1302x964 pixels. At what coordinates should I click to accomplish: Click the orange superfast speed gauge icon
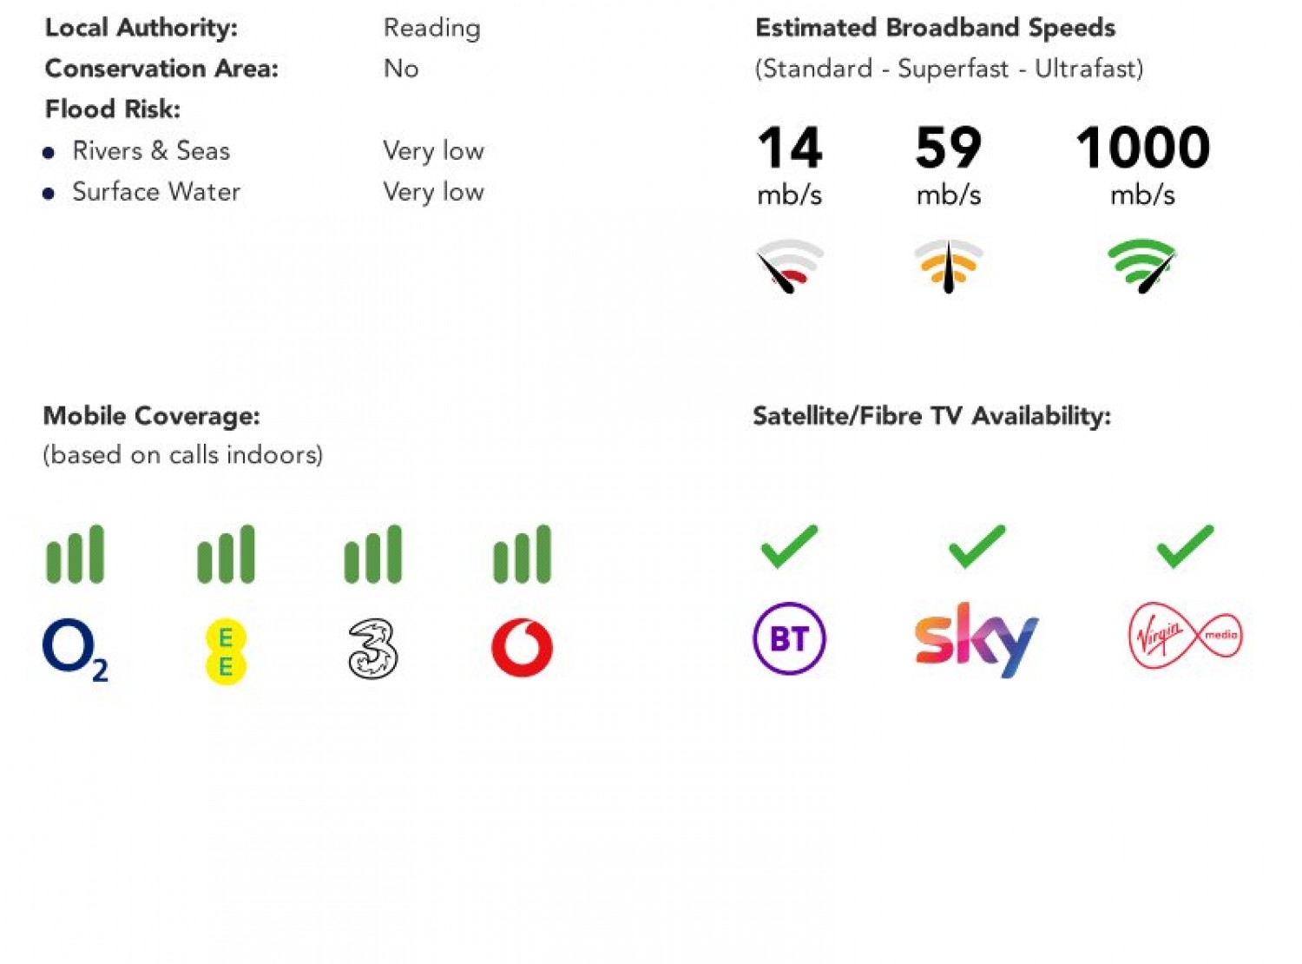(948, 266)
